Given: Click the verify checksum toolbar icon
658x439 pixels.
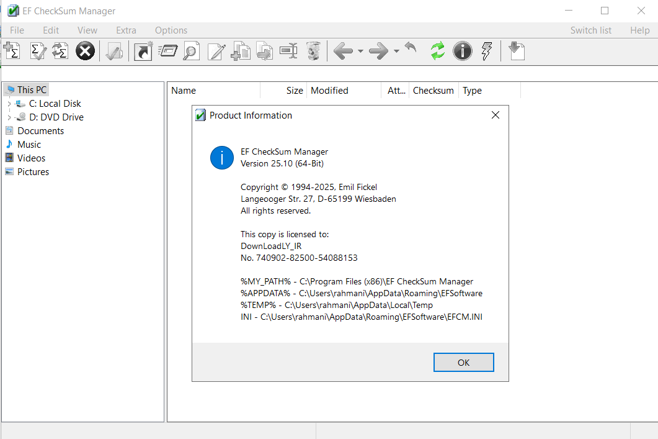Looking at the screenshot, I should coord(38,51).
